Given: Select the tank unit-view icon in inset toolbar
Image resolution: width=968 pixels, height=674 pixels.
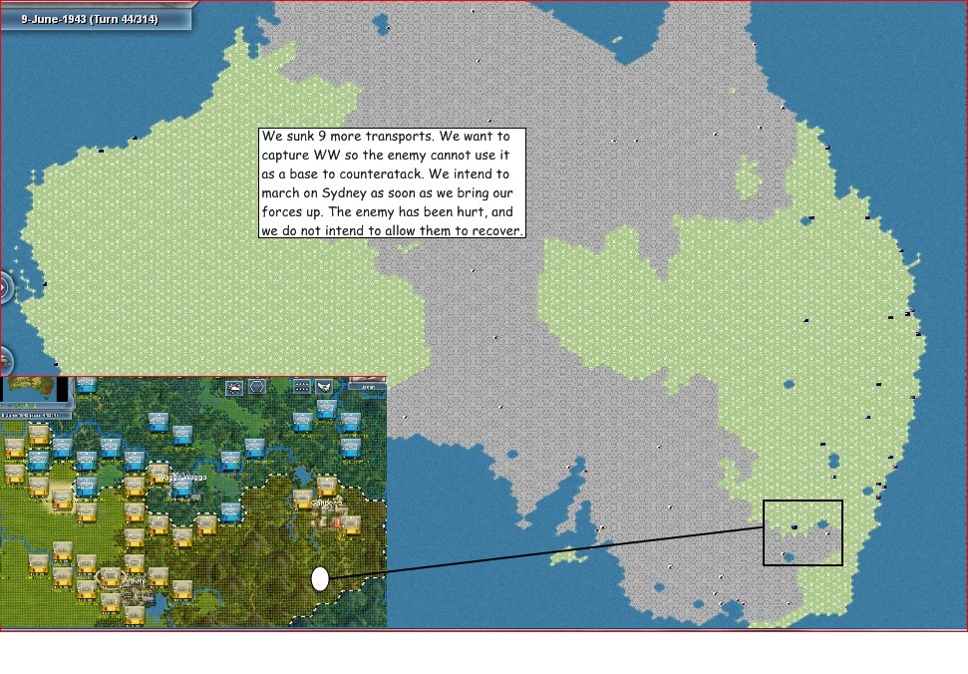Looking at the screenshot, I should [234, 387].
